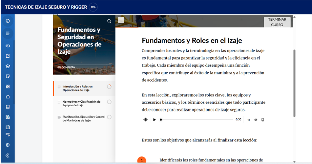The width and height of the screenshot is (312, 164).
Task: Open settings gear icon in left sidebar
Action: pyautogui.click(x=8, y=145)
